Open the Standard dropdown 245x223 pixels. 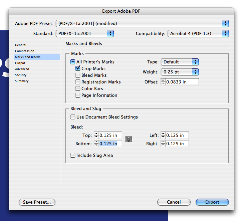[85, 34]
